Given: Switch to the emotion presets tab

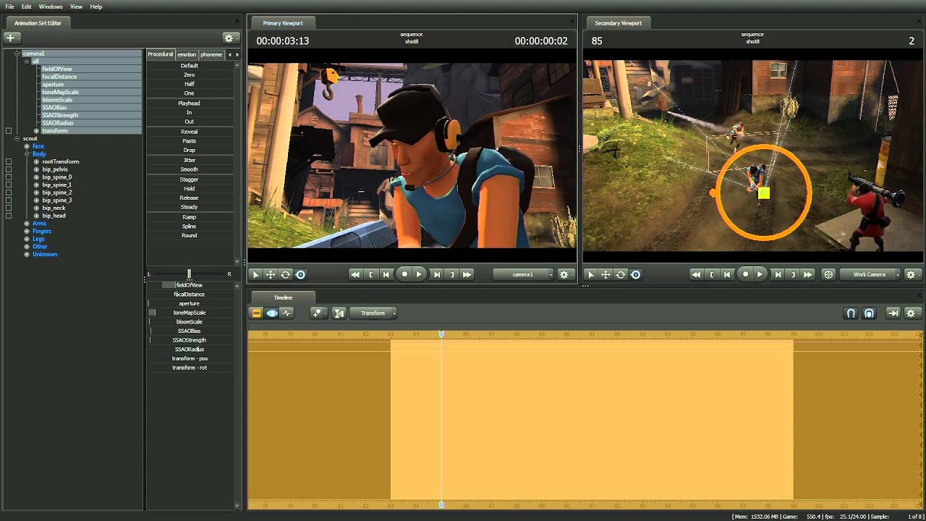Looking at the screenshot, I should [187, 55].
